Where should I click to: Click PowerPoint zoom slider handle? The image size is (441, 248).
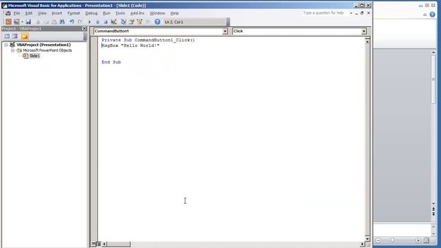pyautogui.click(x=392, y=240)
